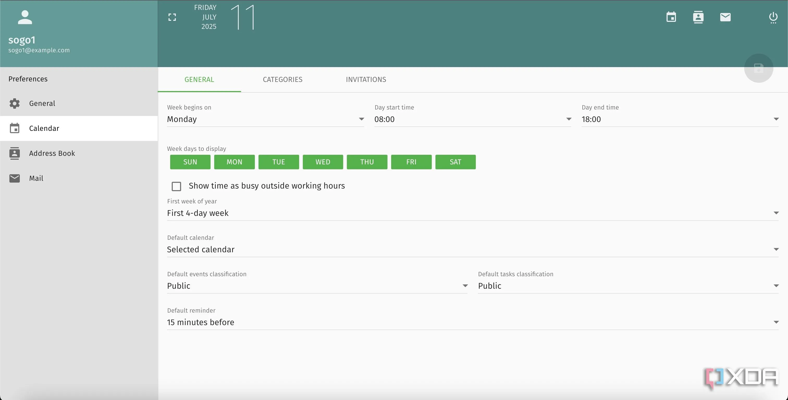Toggle the fullscreen expand icon

pyautogui.click(x=172, y=17)
